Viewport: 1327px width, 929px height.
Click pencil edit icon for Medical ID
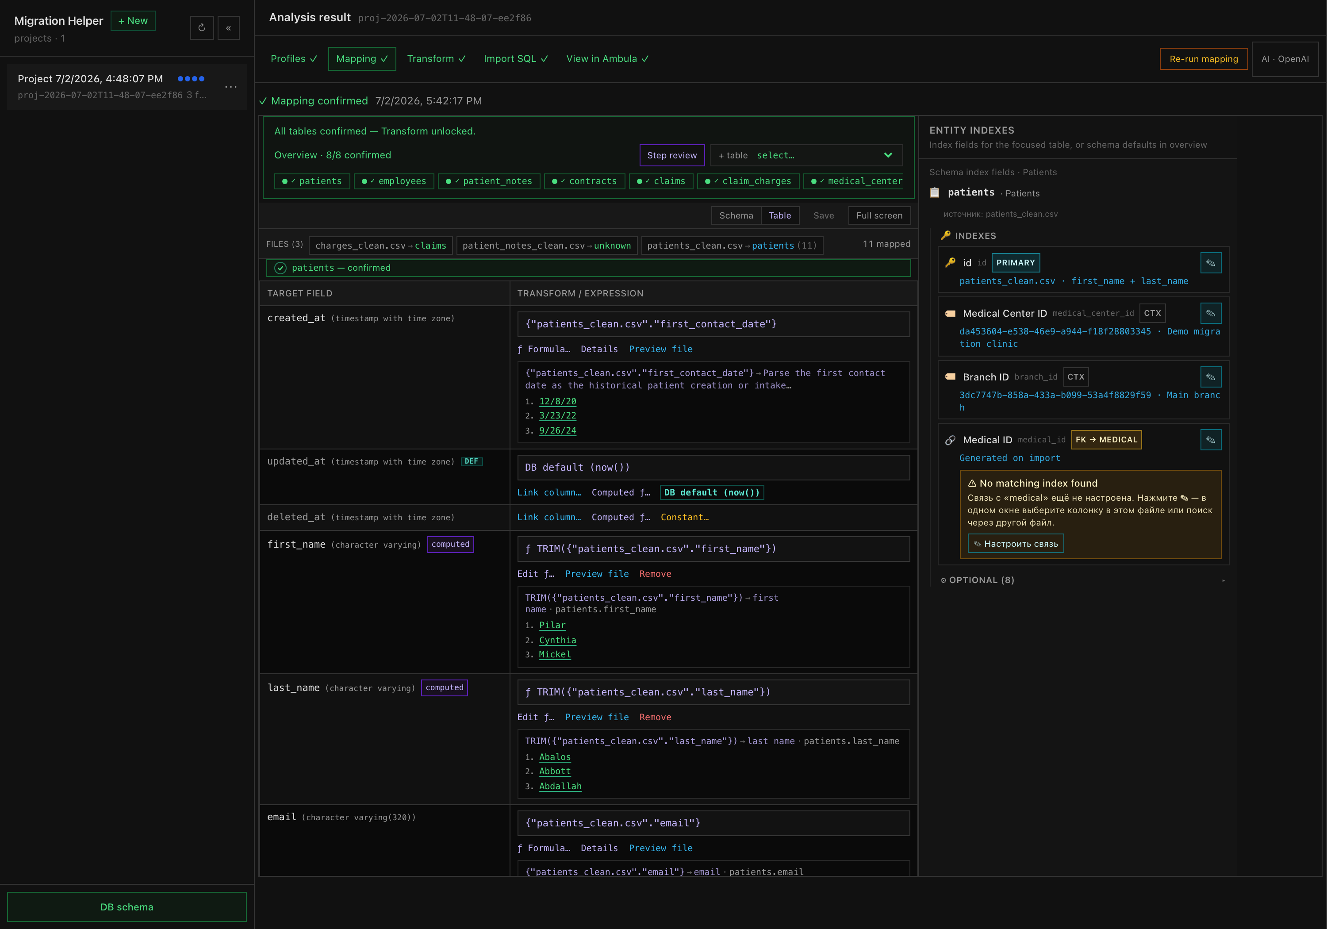1210,440
